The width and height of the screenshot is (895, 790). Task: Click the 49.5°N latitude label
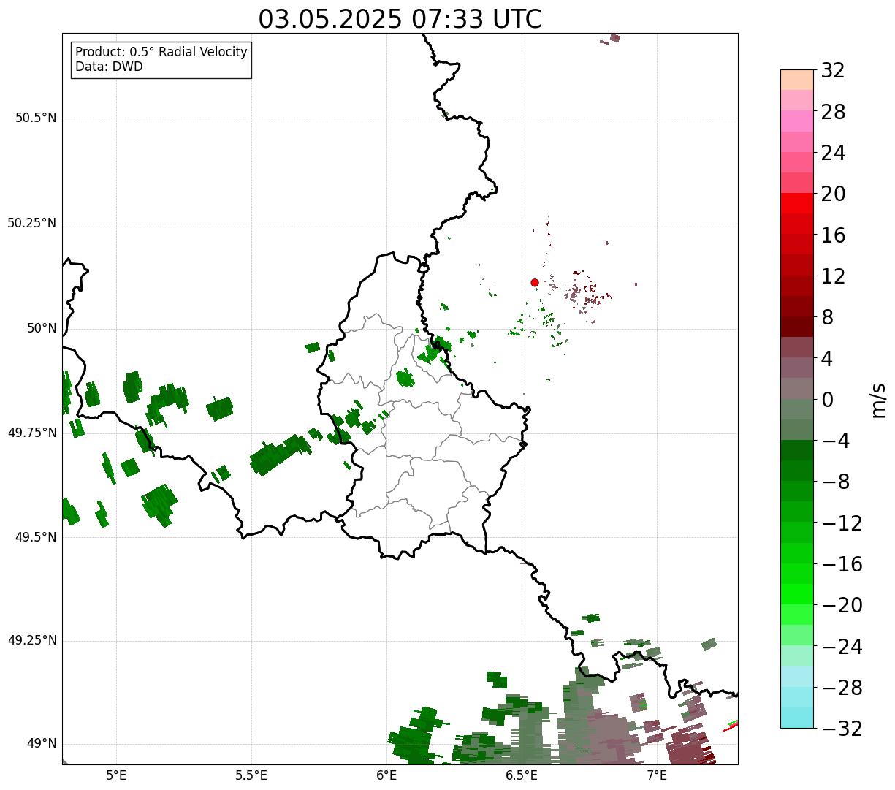coord(36,537)
